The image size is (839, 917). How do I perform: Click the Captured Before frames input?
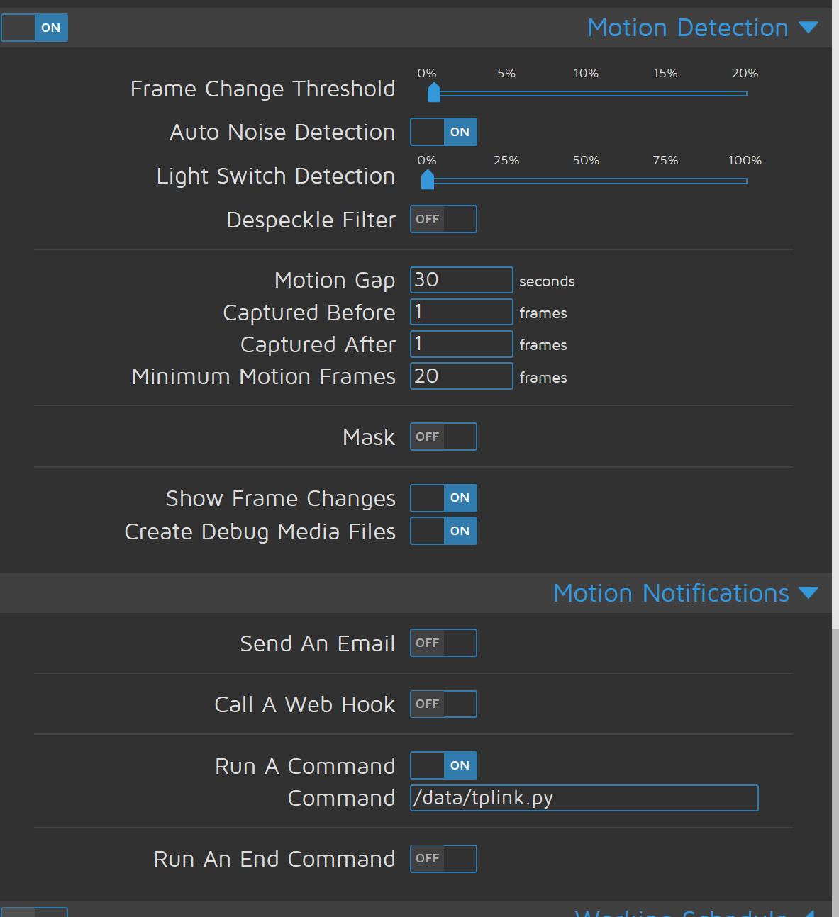click(x=461, y=312)
